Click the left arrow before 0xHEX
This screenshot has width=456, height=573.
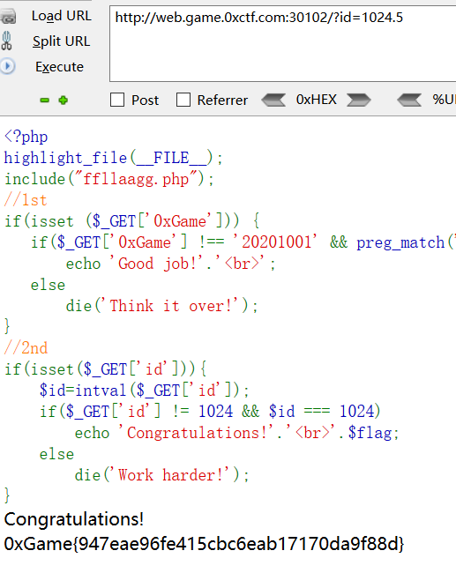[273, 100]
